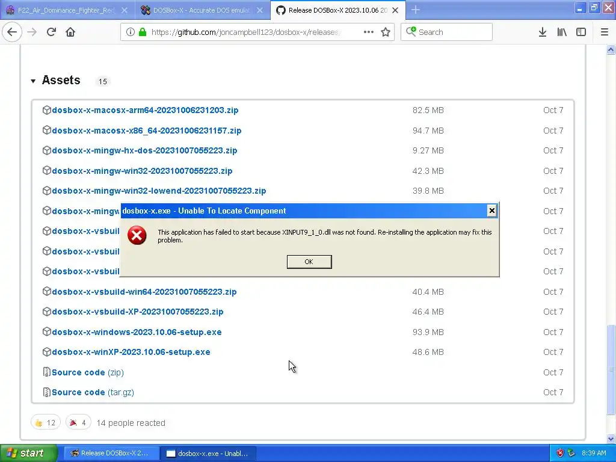
Task: Click the vertical scrollbar thumb
Action: tap(611, 369)
